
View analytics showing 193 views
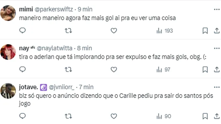point(165,31)
